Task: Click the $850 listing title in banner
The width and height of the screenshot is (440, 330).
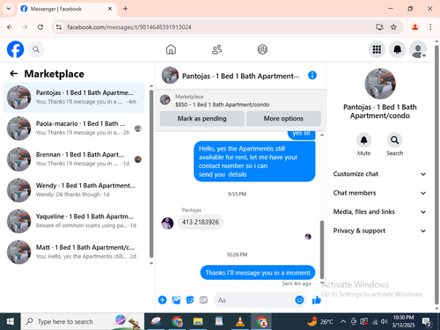Action: [x=222, y=105]
